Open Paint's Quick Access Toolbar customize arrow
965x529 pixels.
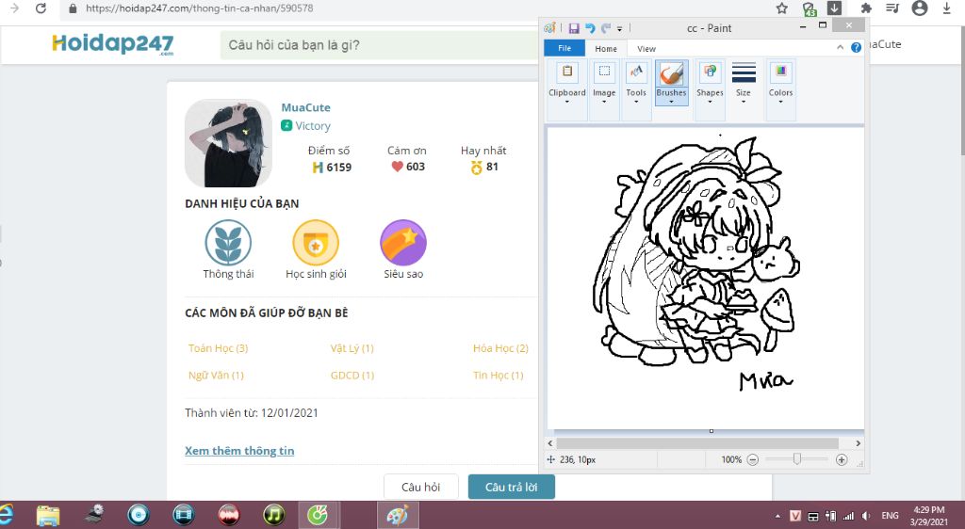click(620, 29)
